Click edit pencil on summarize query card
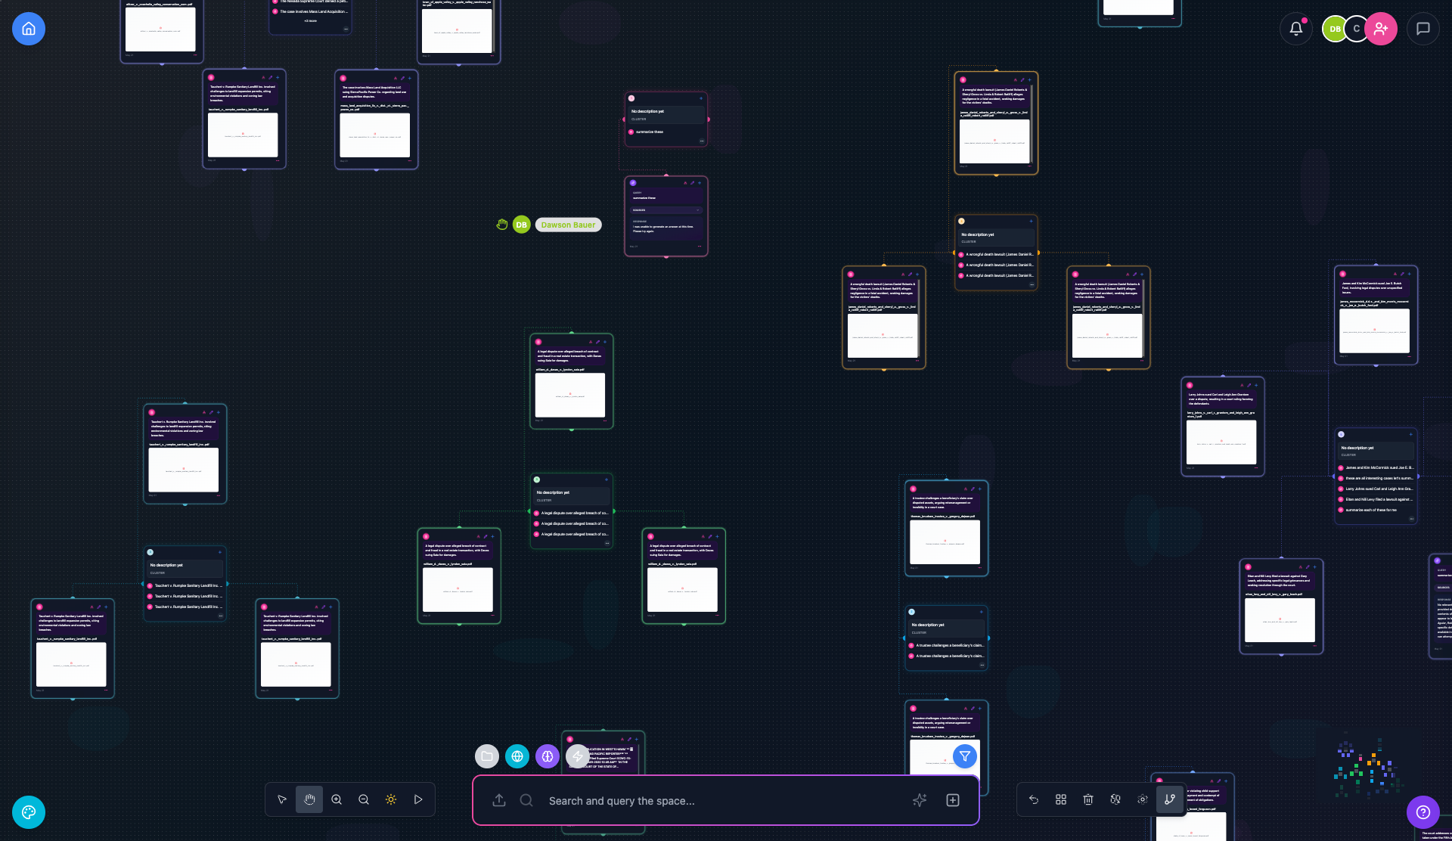Image resolution: width=1452 pixels, height=841 pixels. (x=693, y=183)
